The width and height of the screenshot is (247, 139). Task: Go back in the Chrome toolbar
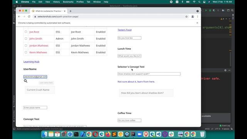[x=19, y=17]
